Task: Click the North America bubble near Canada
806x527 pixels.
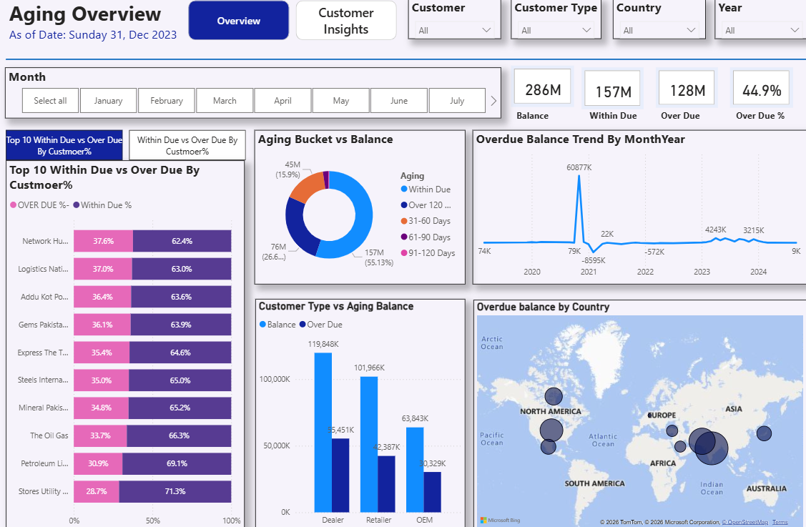Action: click(x=554, y=396)
